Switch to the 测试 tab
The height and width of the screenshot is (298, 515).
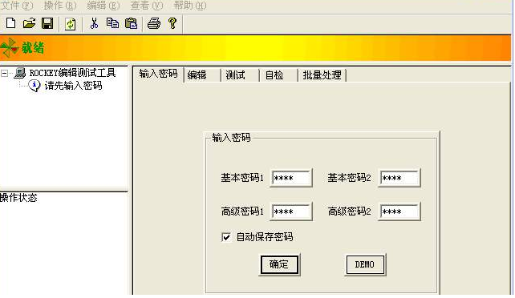241,75
